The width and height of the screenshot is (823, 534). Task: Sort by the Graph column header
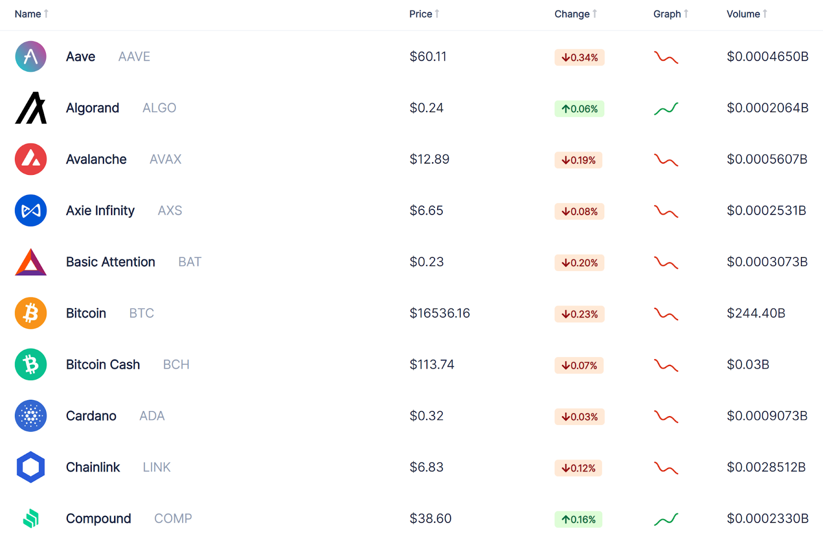coord(671,14)
